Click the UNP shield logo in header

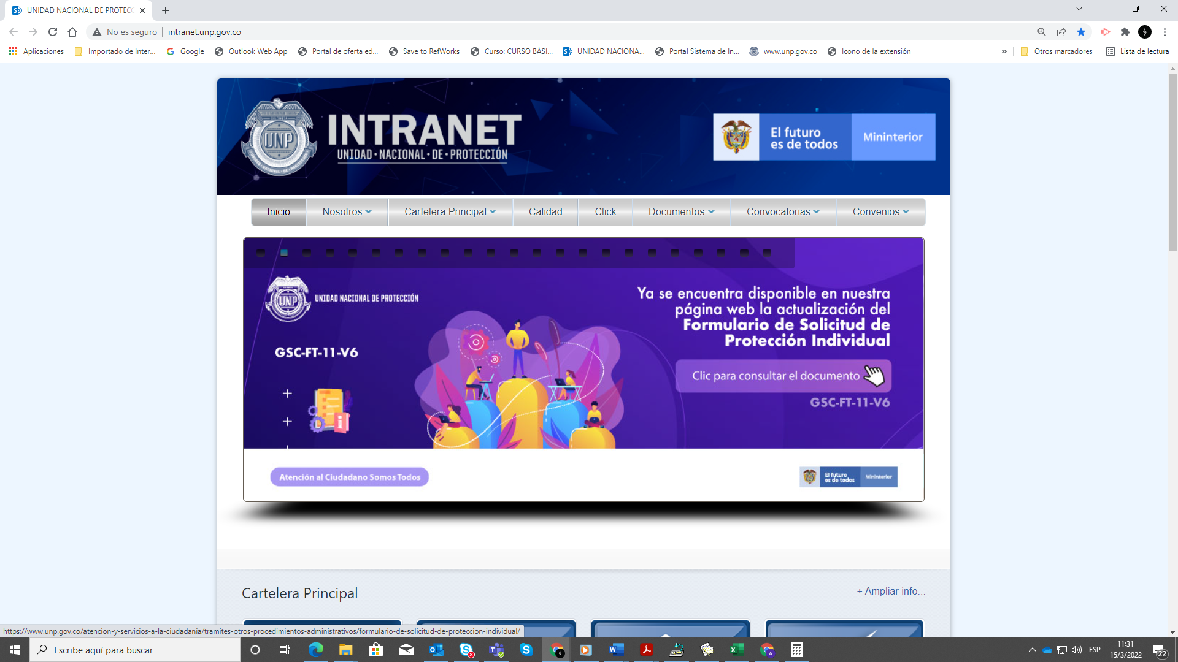[279, 137]
